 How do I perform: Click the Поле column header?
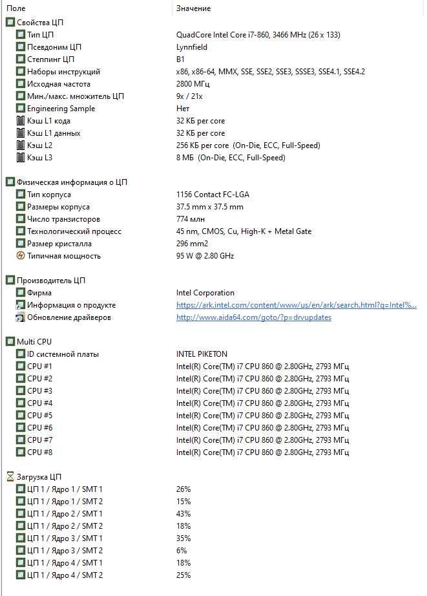[x=87, y=8]
